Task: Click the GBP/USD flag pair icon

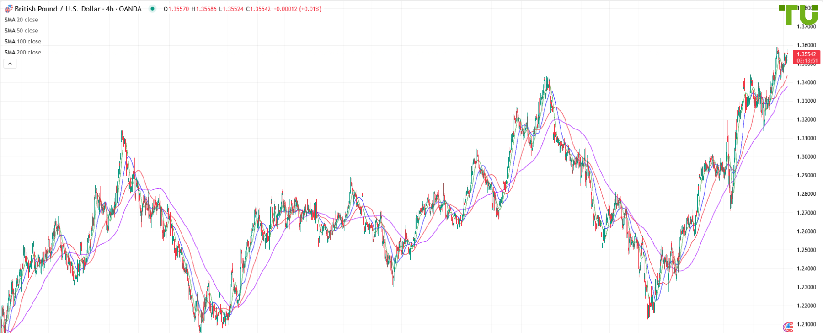Action: pos(8,9)
